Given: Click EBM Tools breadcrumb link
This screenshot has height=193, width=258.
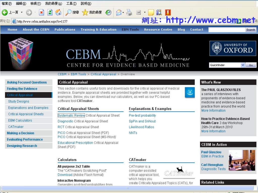Looking at the screenshot, I should [x=79, y=74].
